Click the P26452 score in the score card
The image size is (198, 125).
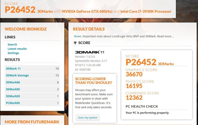(141, 62)
